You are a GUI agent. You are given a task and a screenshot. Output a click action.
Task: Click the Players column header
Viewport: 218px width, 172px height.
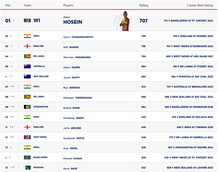tap(68, 5)
